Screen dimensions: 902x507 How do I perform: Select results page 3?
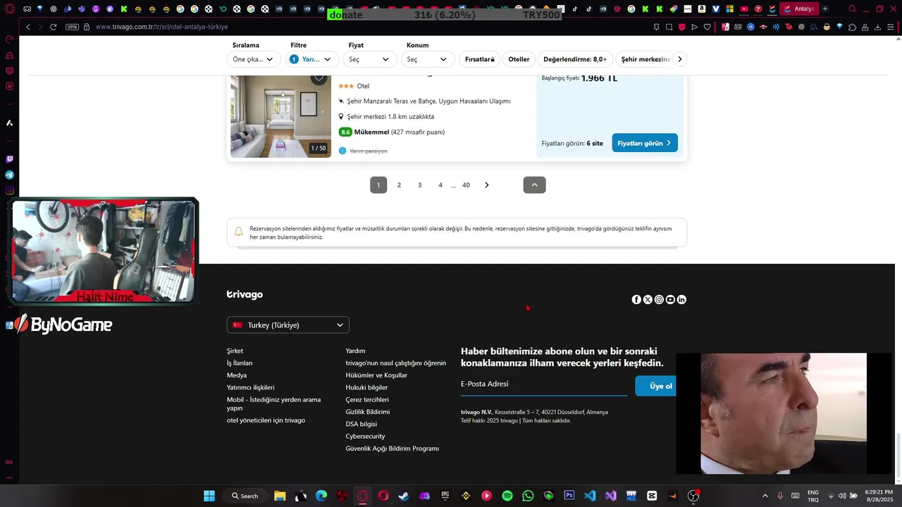point(419,184)
